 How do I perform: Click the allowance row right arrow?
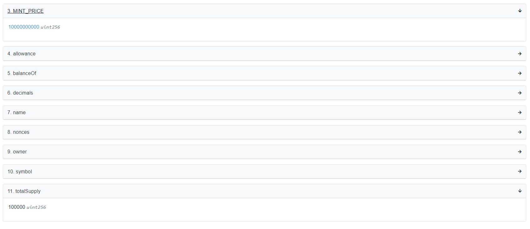(520, 54)
